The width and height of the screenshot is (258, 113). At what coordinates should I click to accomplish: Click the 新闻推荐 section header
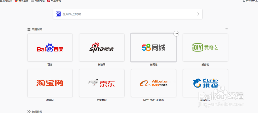(x=37, y=112)
